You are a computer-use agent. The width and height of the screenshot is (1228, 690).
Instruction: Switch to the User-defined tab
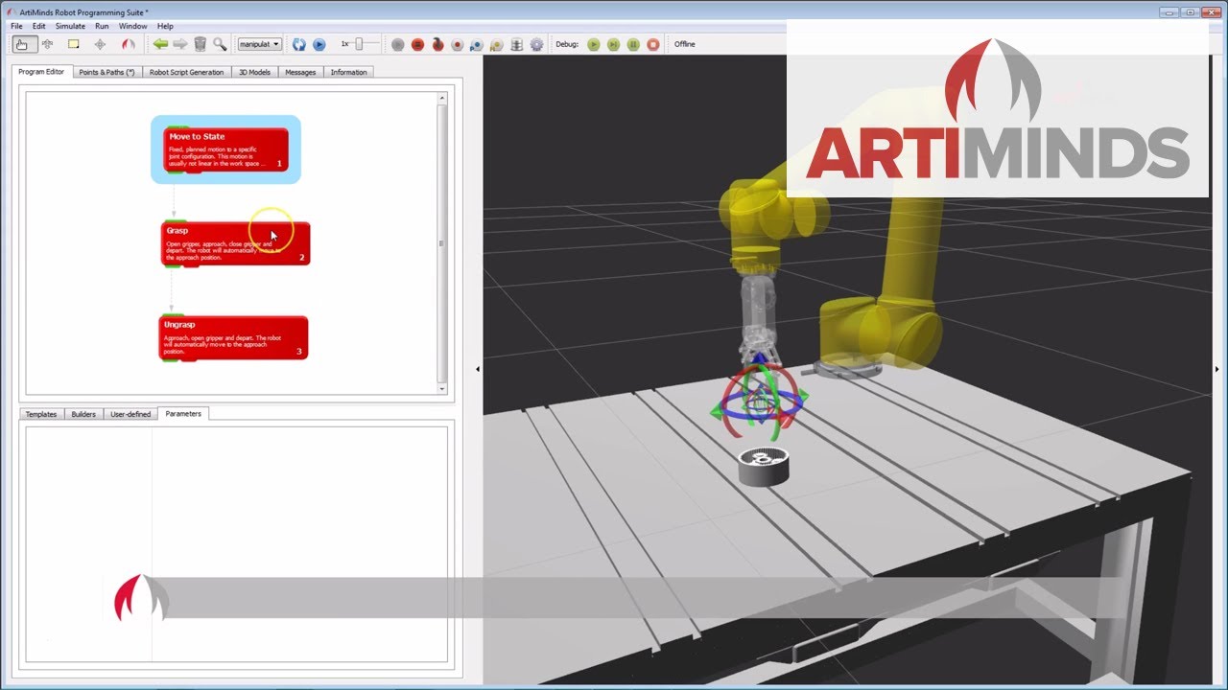130,414
